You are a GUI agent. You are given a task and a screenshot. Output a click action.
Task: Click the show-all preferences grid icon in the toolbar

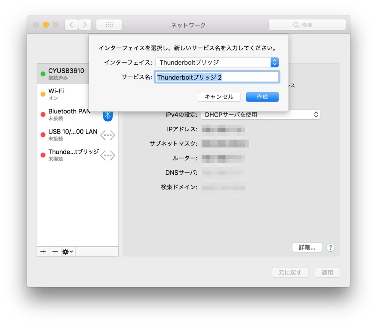pos(109,24)
